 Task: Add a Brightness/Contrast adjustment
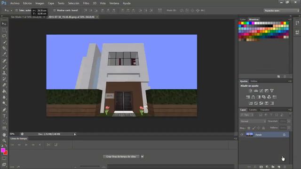click(251, 91)
